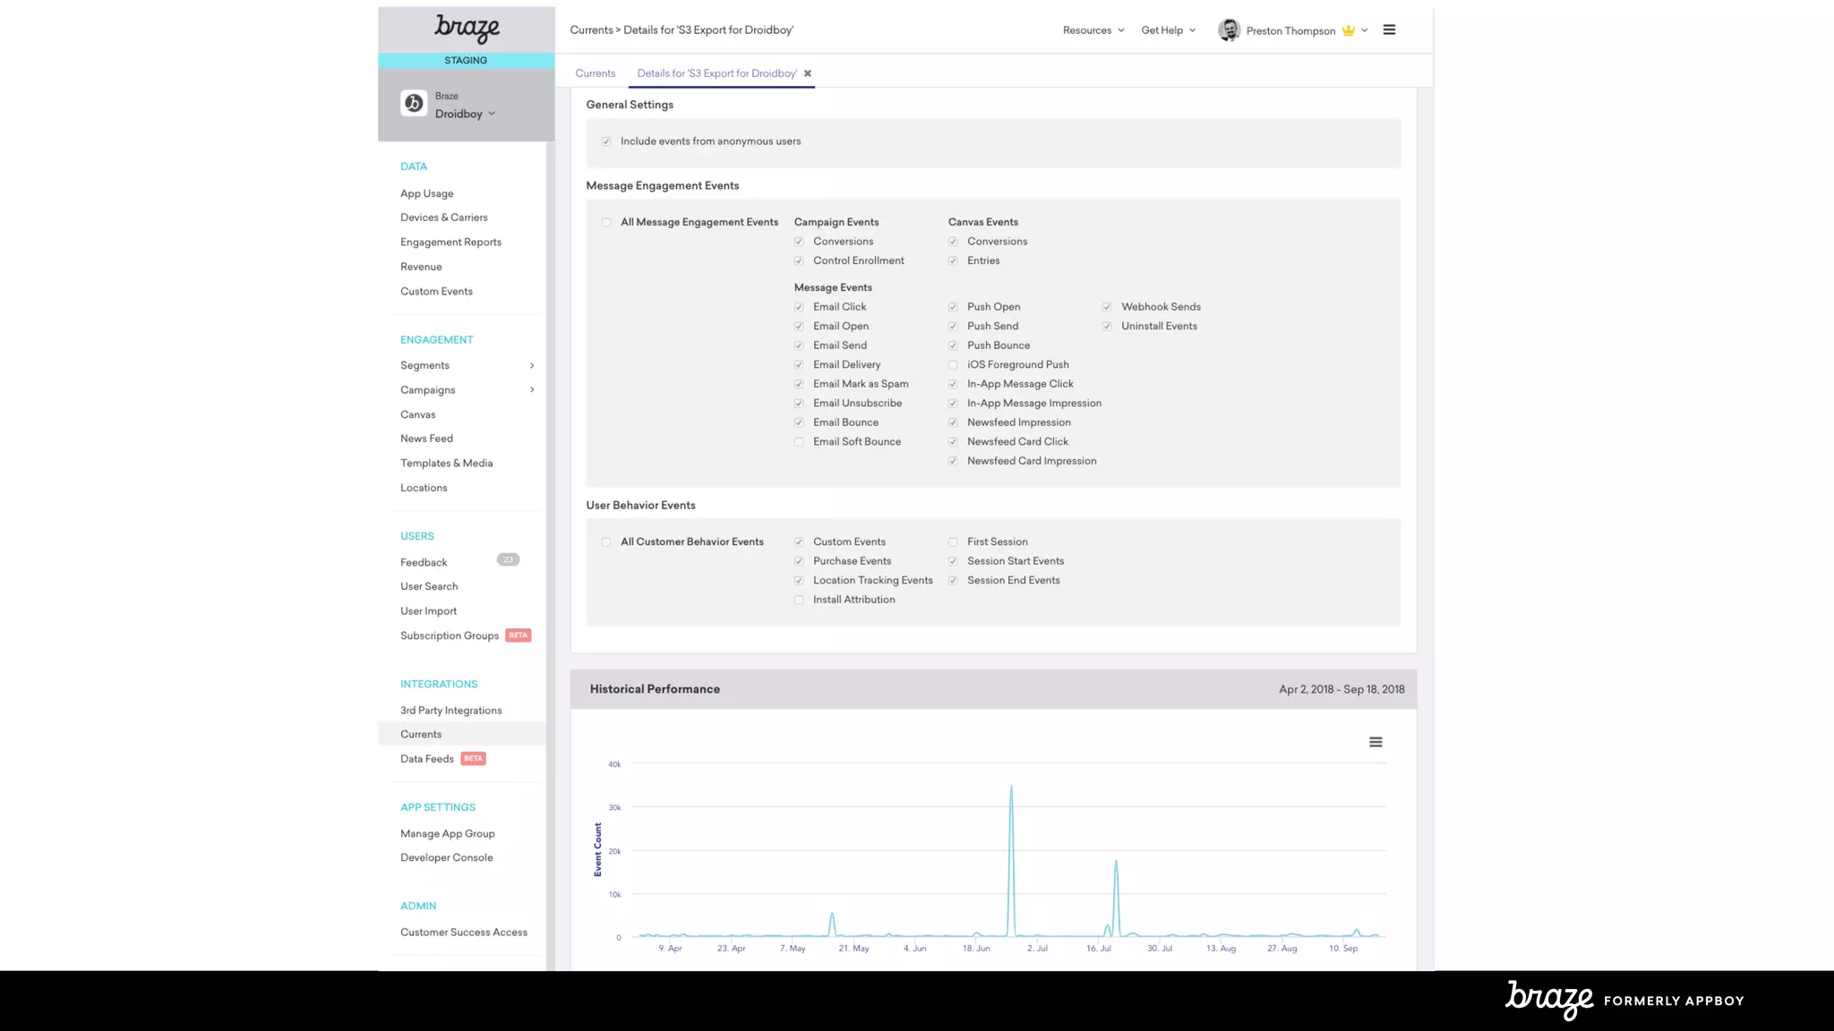Viewport: 1834px width, 1031px height.
Task: Expand the Segments submenu chevron
Action: point(532,365)
